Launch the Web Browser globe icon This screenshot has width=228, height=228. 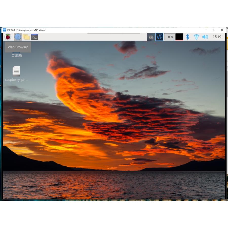[x=18, y=37]
